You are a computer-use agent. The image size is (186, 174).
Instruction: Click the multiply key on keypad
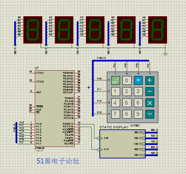coord(150,103)
